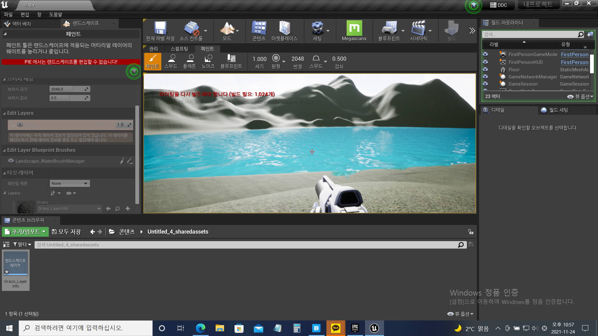Select the Smooth (스무드) landscape tool
This screenshot has width=598, height=336.
171,61
